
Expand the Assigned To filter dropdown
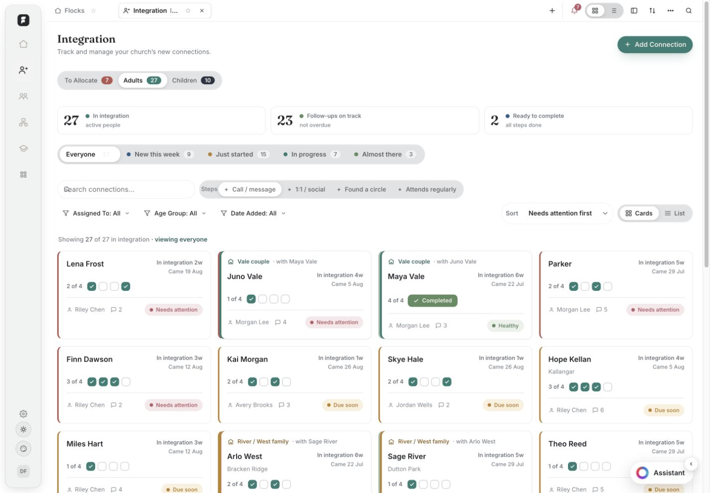[x=96, y=213]
